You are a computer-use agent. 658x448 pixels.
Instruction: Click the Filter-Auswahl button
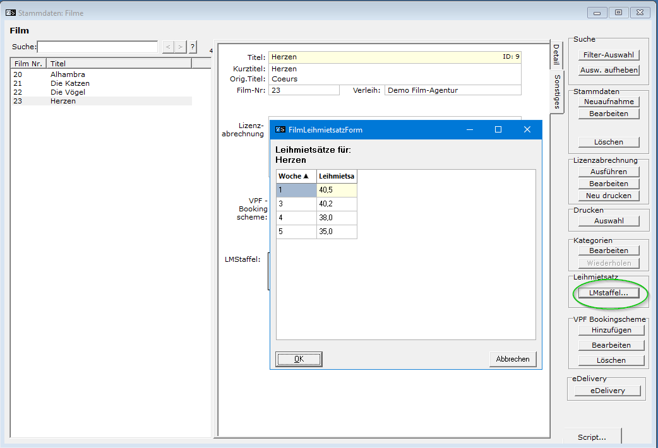click(x=609, y=55)
